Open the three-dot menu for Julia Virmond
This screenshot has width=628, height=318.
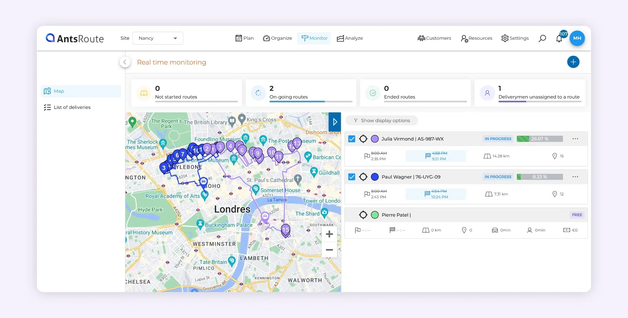tap(575, 139)
